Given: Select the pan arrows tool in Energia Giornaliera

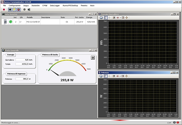Looking at the screenshot, I should tap(126, 18).
